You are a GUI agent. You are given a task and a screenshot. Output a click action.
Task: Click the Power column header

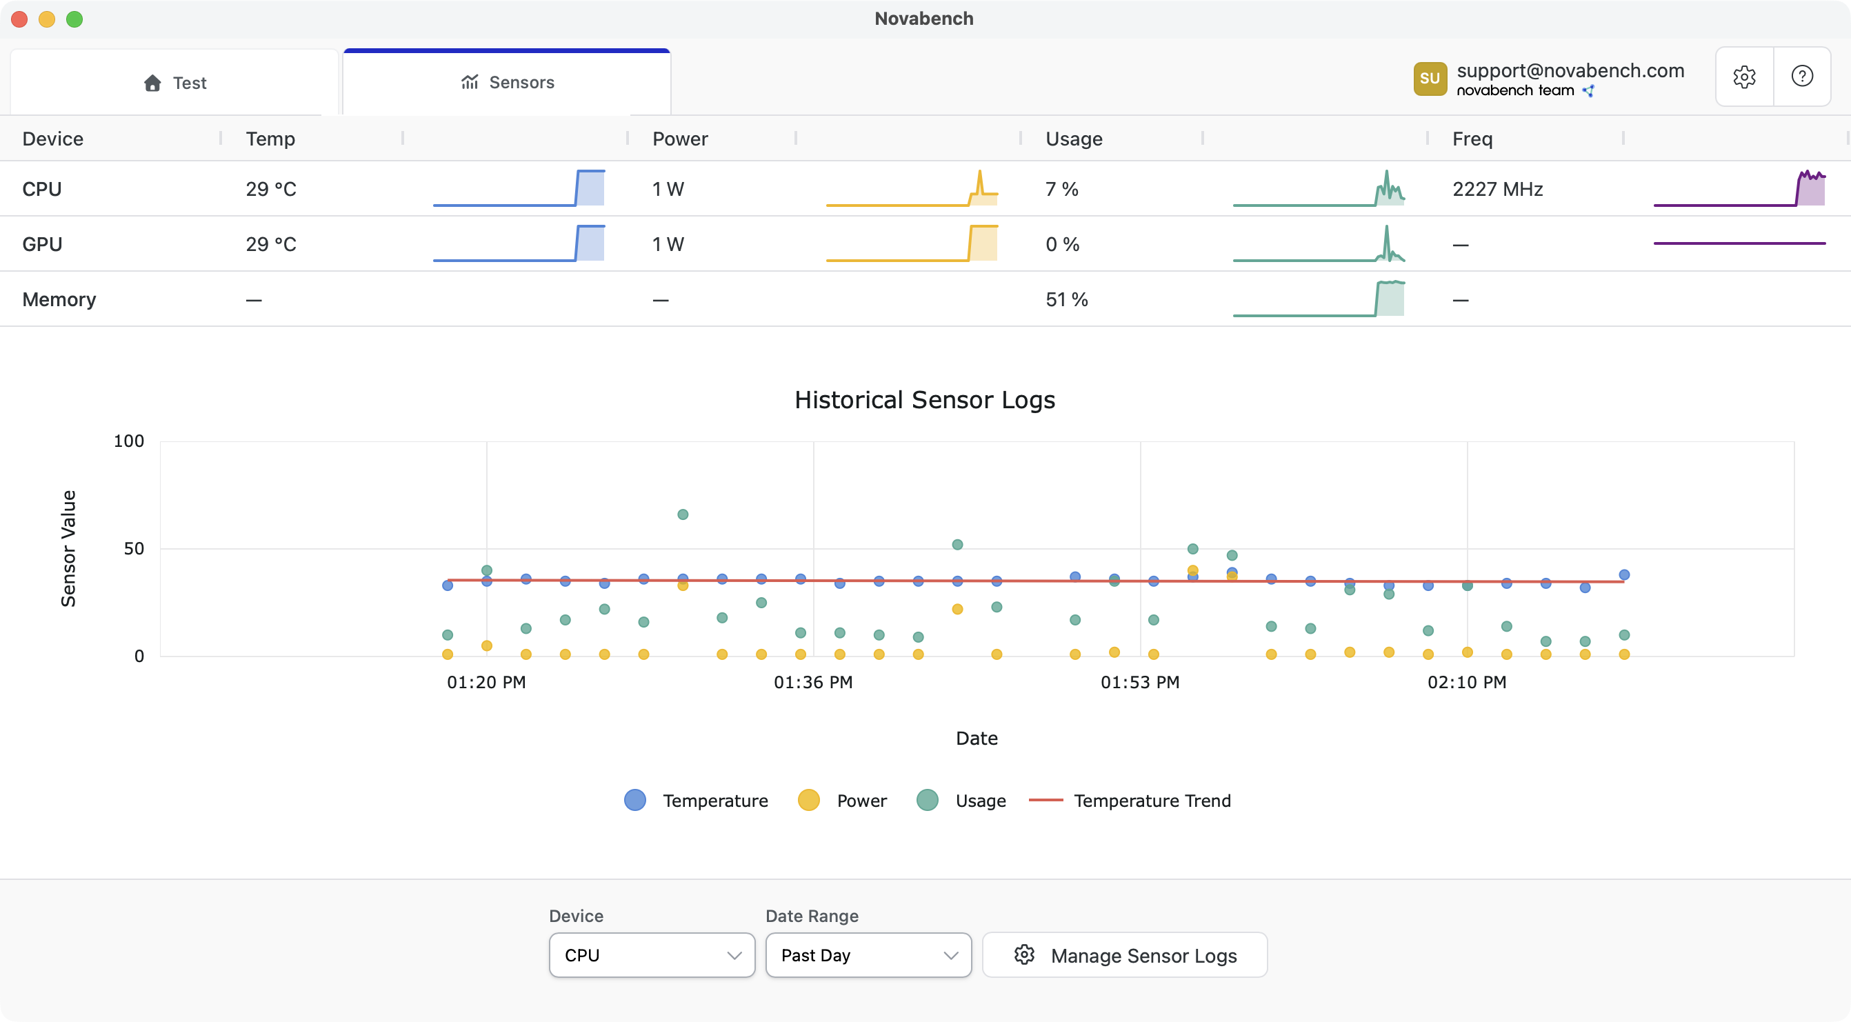pyautogui.click(x=680, y=139)
